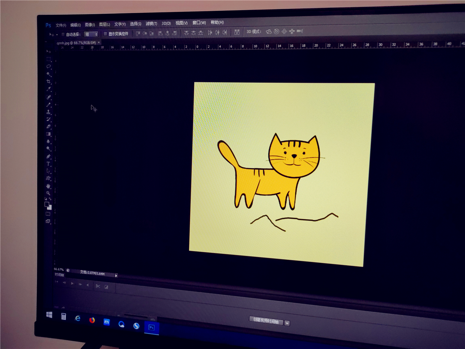The height and width of the screenshot is (349, 465).
Task: Select the Gradient tool
Action: (x=49, y=134)
